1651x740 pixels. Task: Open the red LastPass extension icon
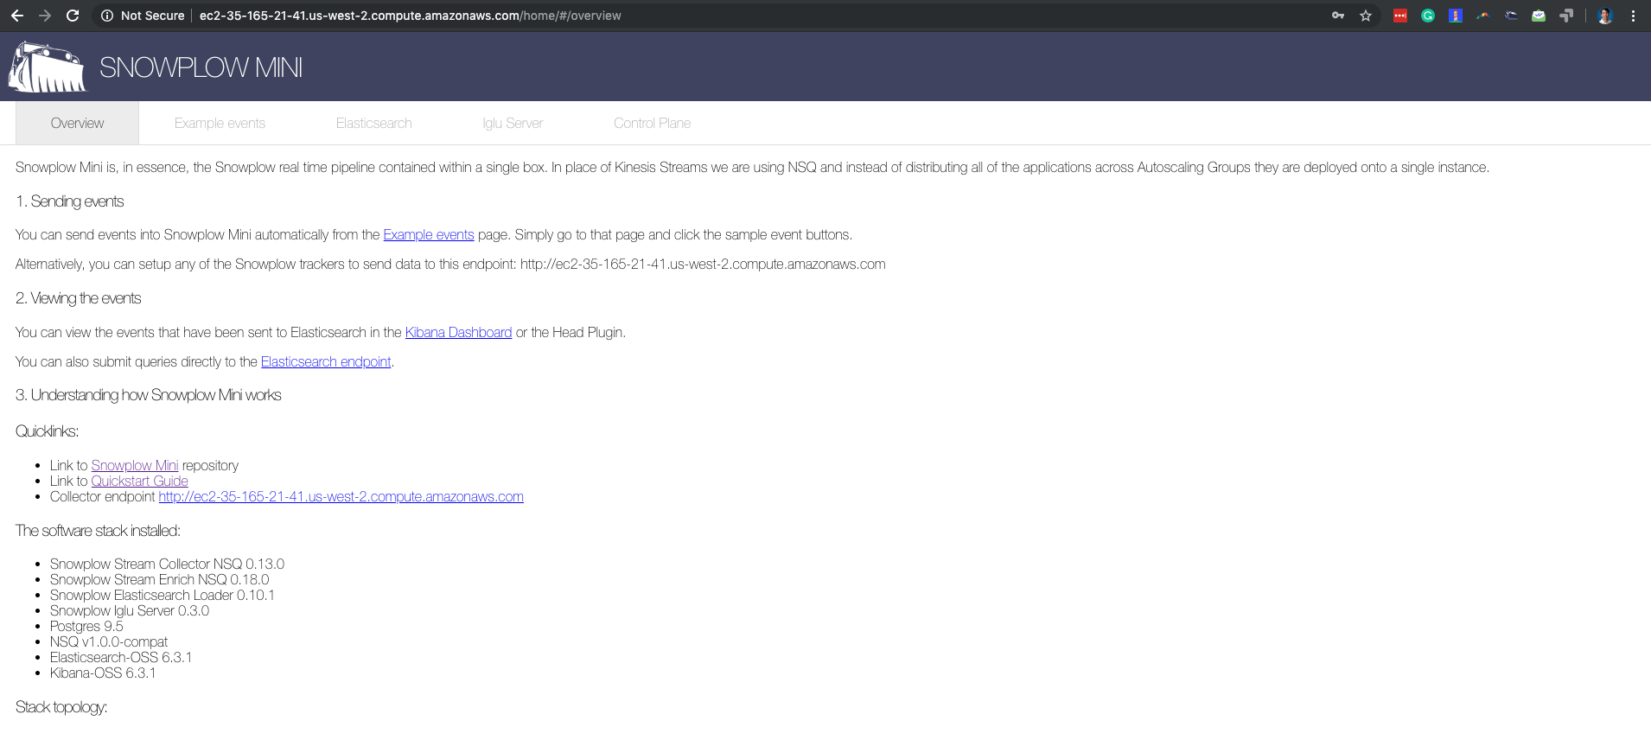coord(1400,16)
